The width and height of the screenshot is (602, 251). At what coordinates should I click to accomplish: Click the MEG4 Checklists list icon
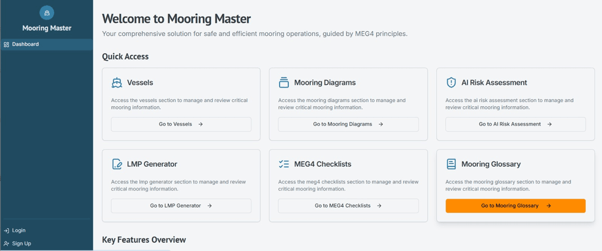pos(284,164)
